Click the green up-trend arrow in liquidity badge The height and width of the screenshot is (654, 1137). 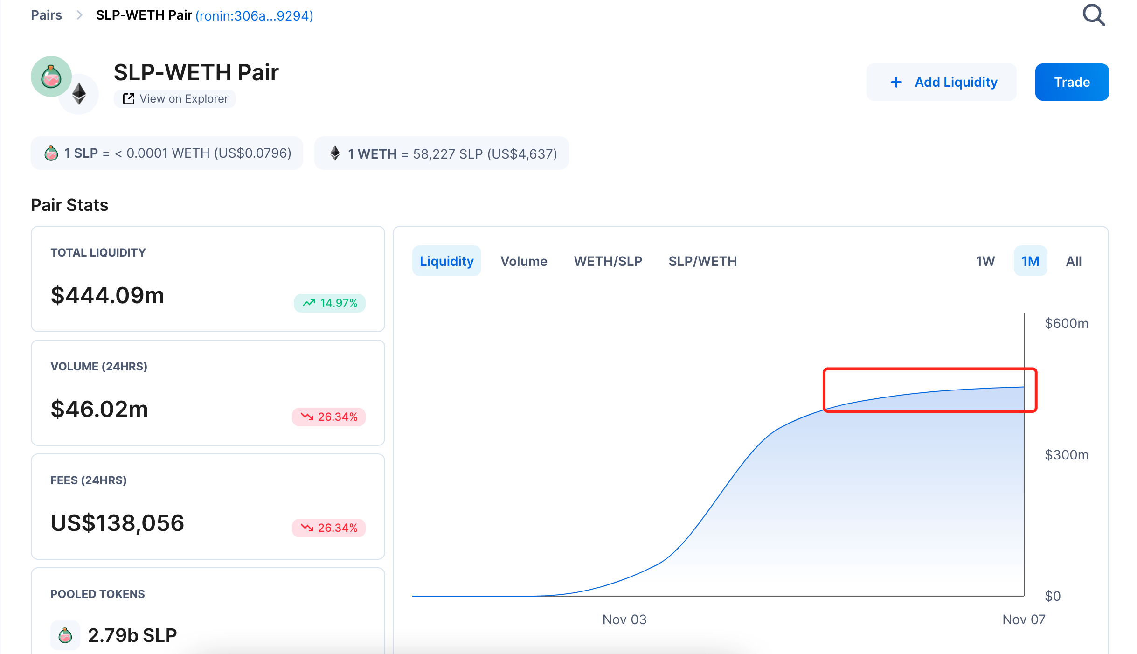(x=309, y=303)
